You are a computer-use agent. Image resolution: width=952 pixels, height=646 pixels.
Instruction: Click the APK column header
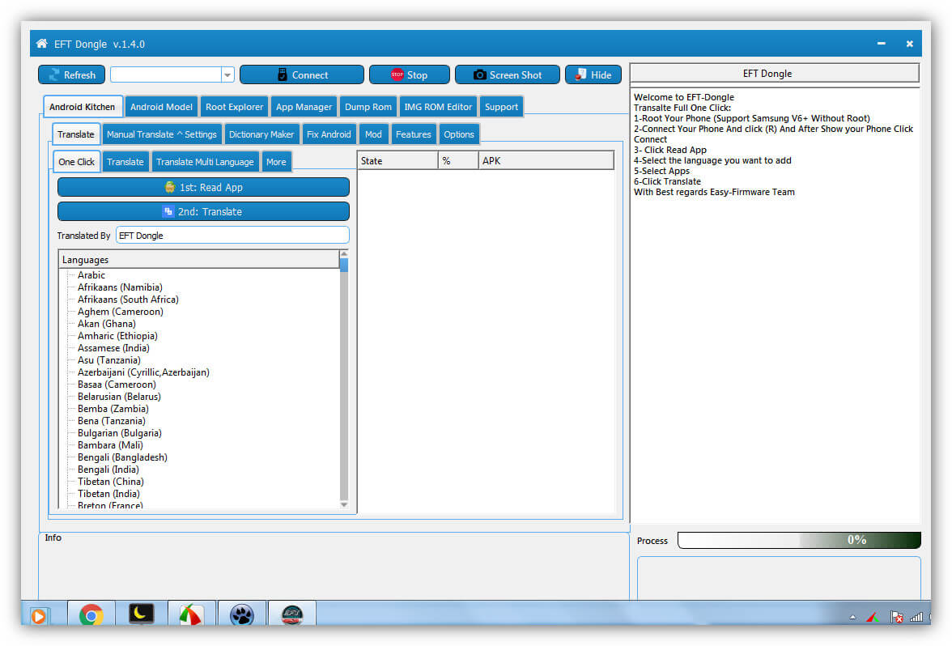point(546,161)
